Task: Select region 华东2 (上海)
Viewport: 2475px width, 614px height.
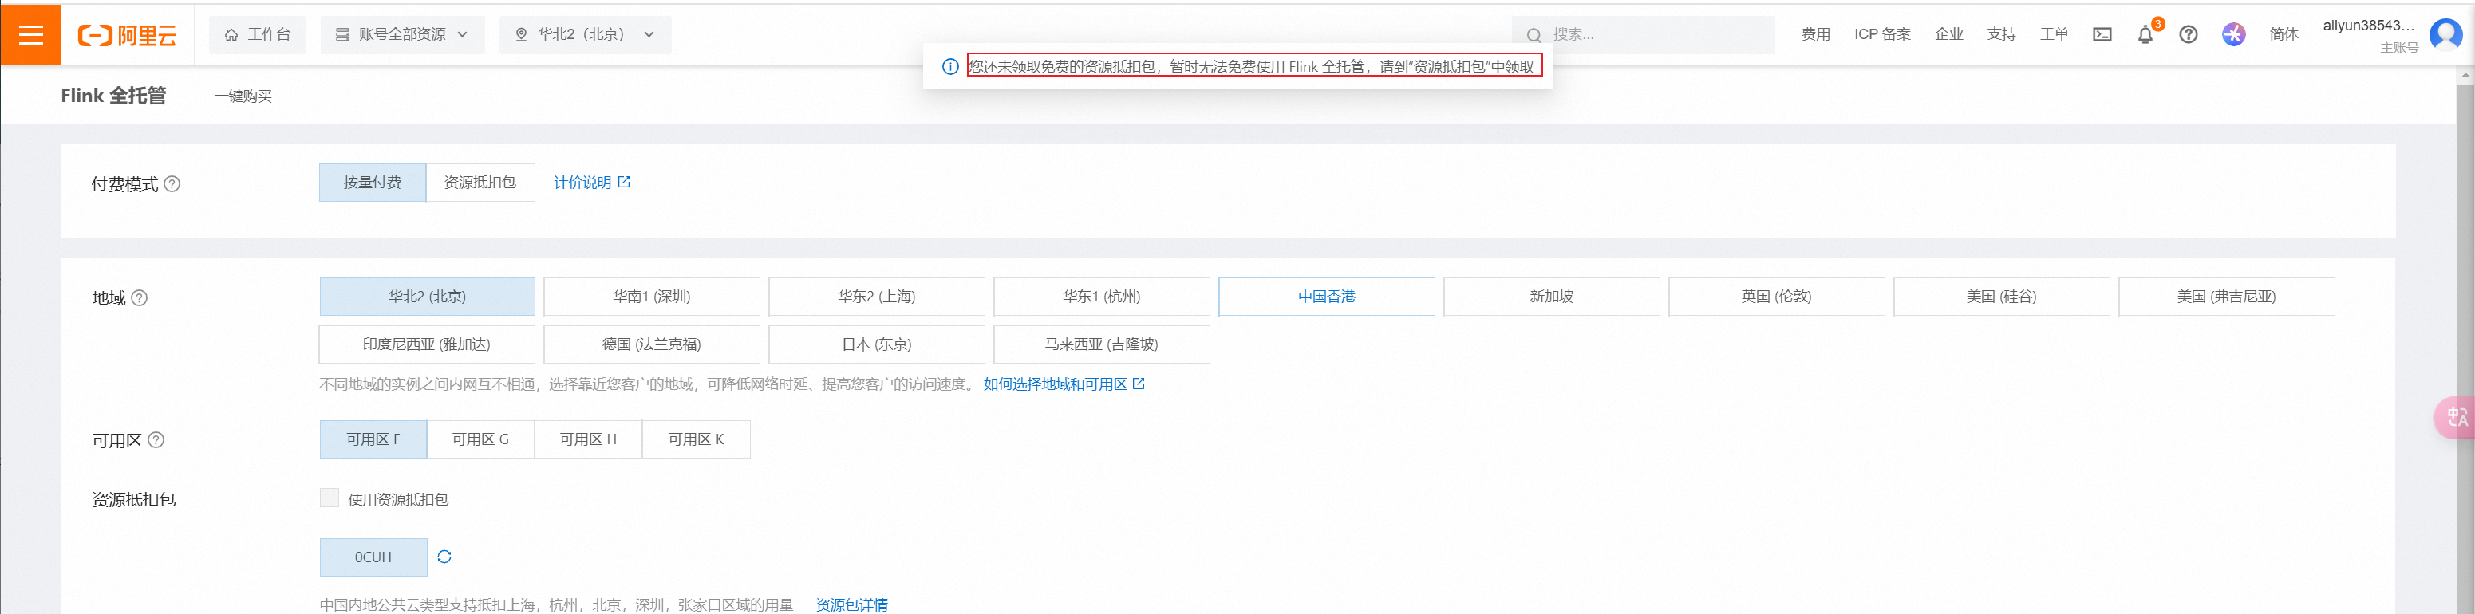Action: pos(877,297)
